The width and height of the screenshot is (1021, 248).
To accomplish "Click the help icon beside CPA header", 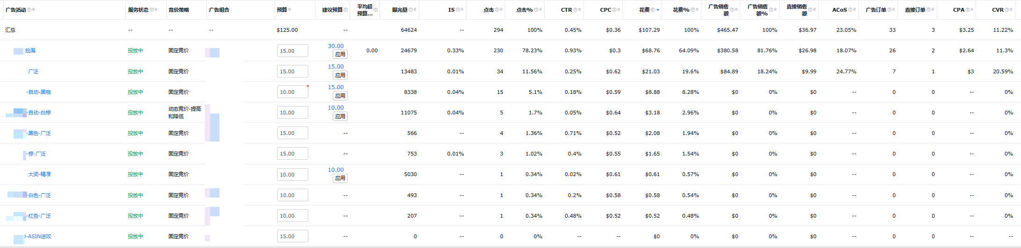I will click(x=968, y=10).
